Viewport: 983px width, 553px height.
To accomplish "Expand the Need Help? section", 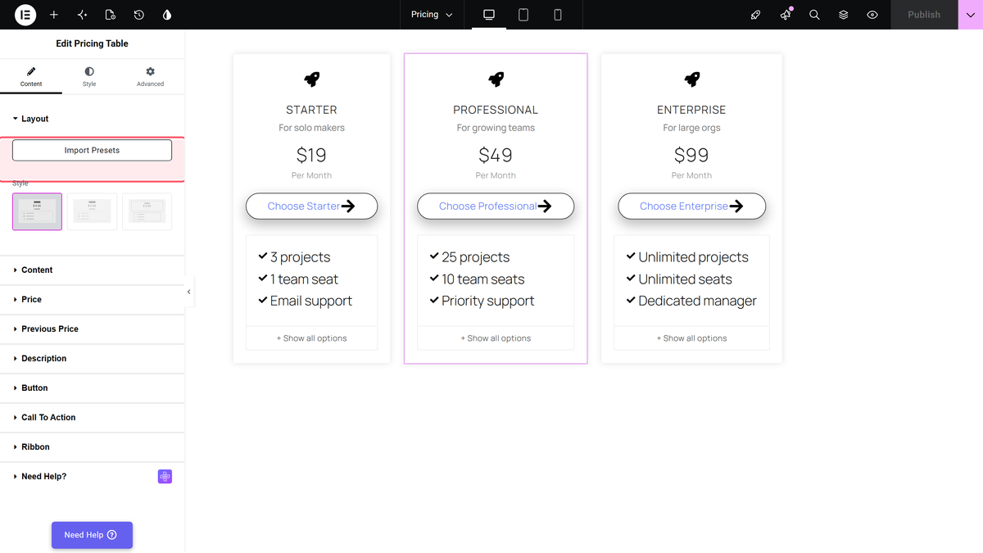I will pyautogui.click(x=93, y=476).
